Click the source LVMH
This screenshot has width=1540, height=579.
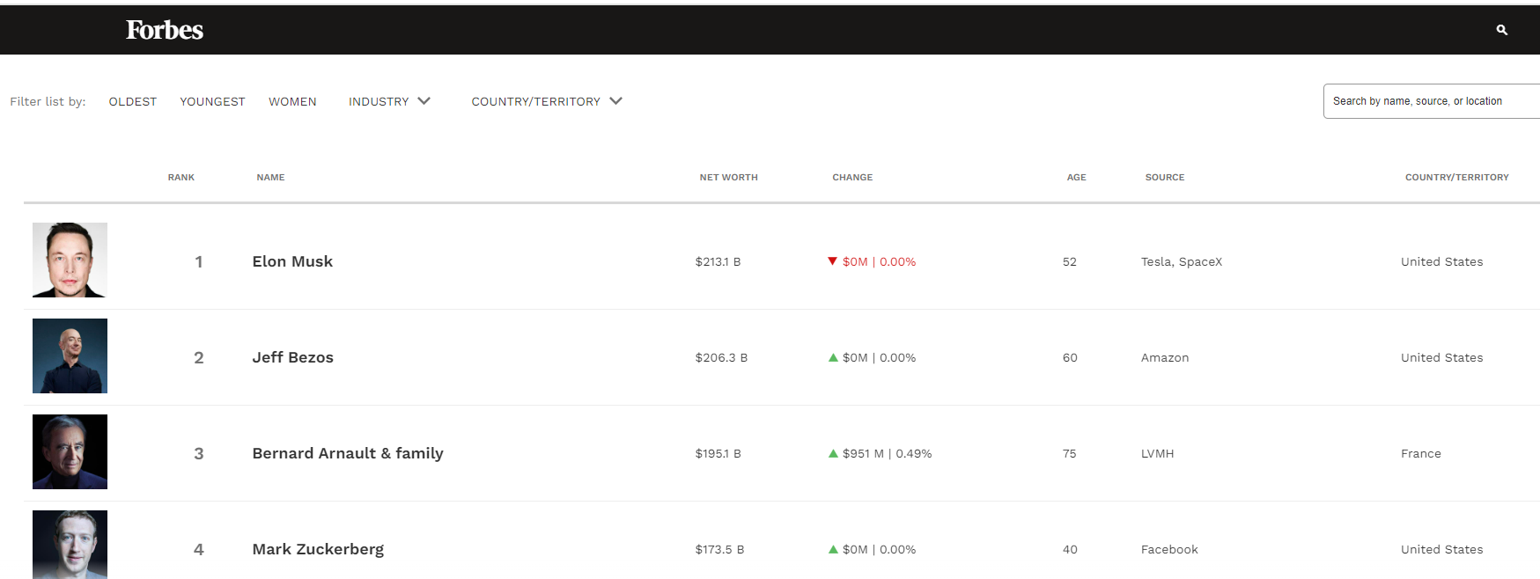(x=1157, y=453)
